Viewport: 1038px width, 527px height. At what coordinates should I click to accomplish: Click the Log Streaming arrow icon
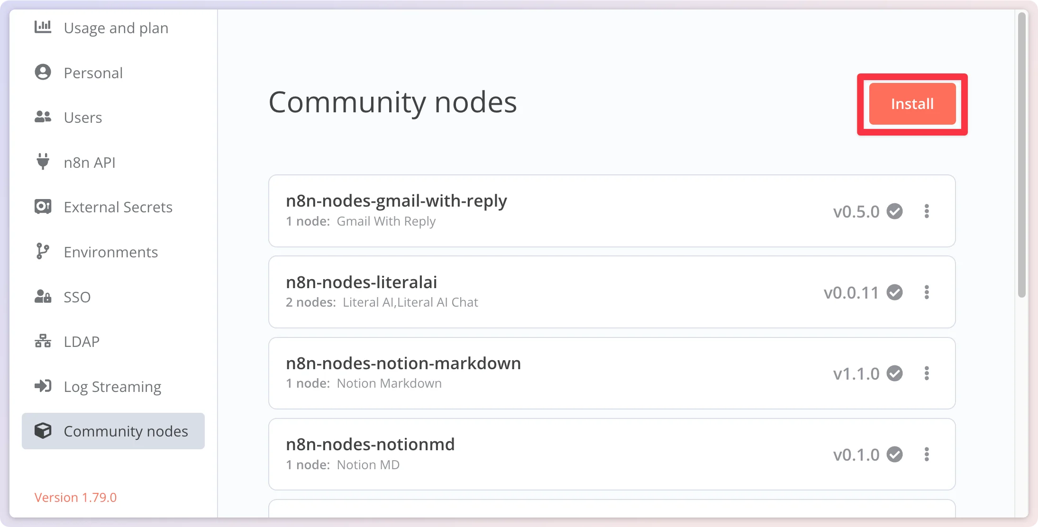point(43,386)
